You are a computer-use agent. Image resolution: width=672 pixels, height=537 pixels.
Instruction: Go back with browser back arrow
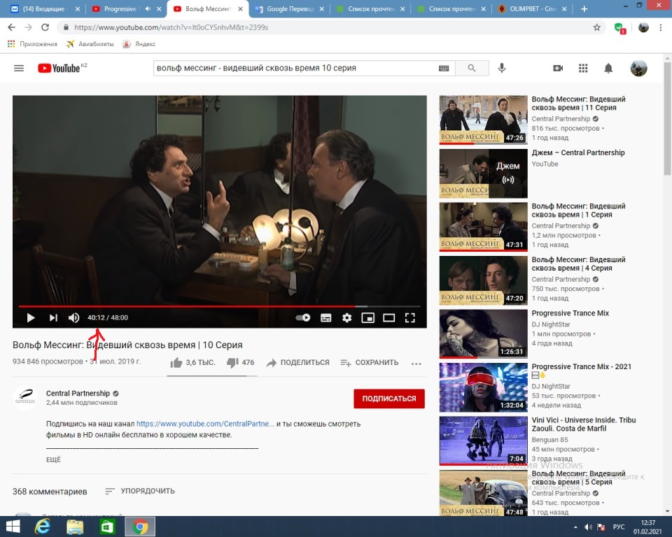point(12,27)
